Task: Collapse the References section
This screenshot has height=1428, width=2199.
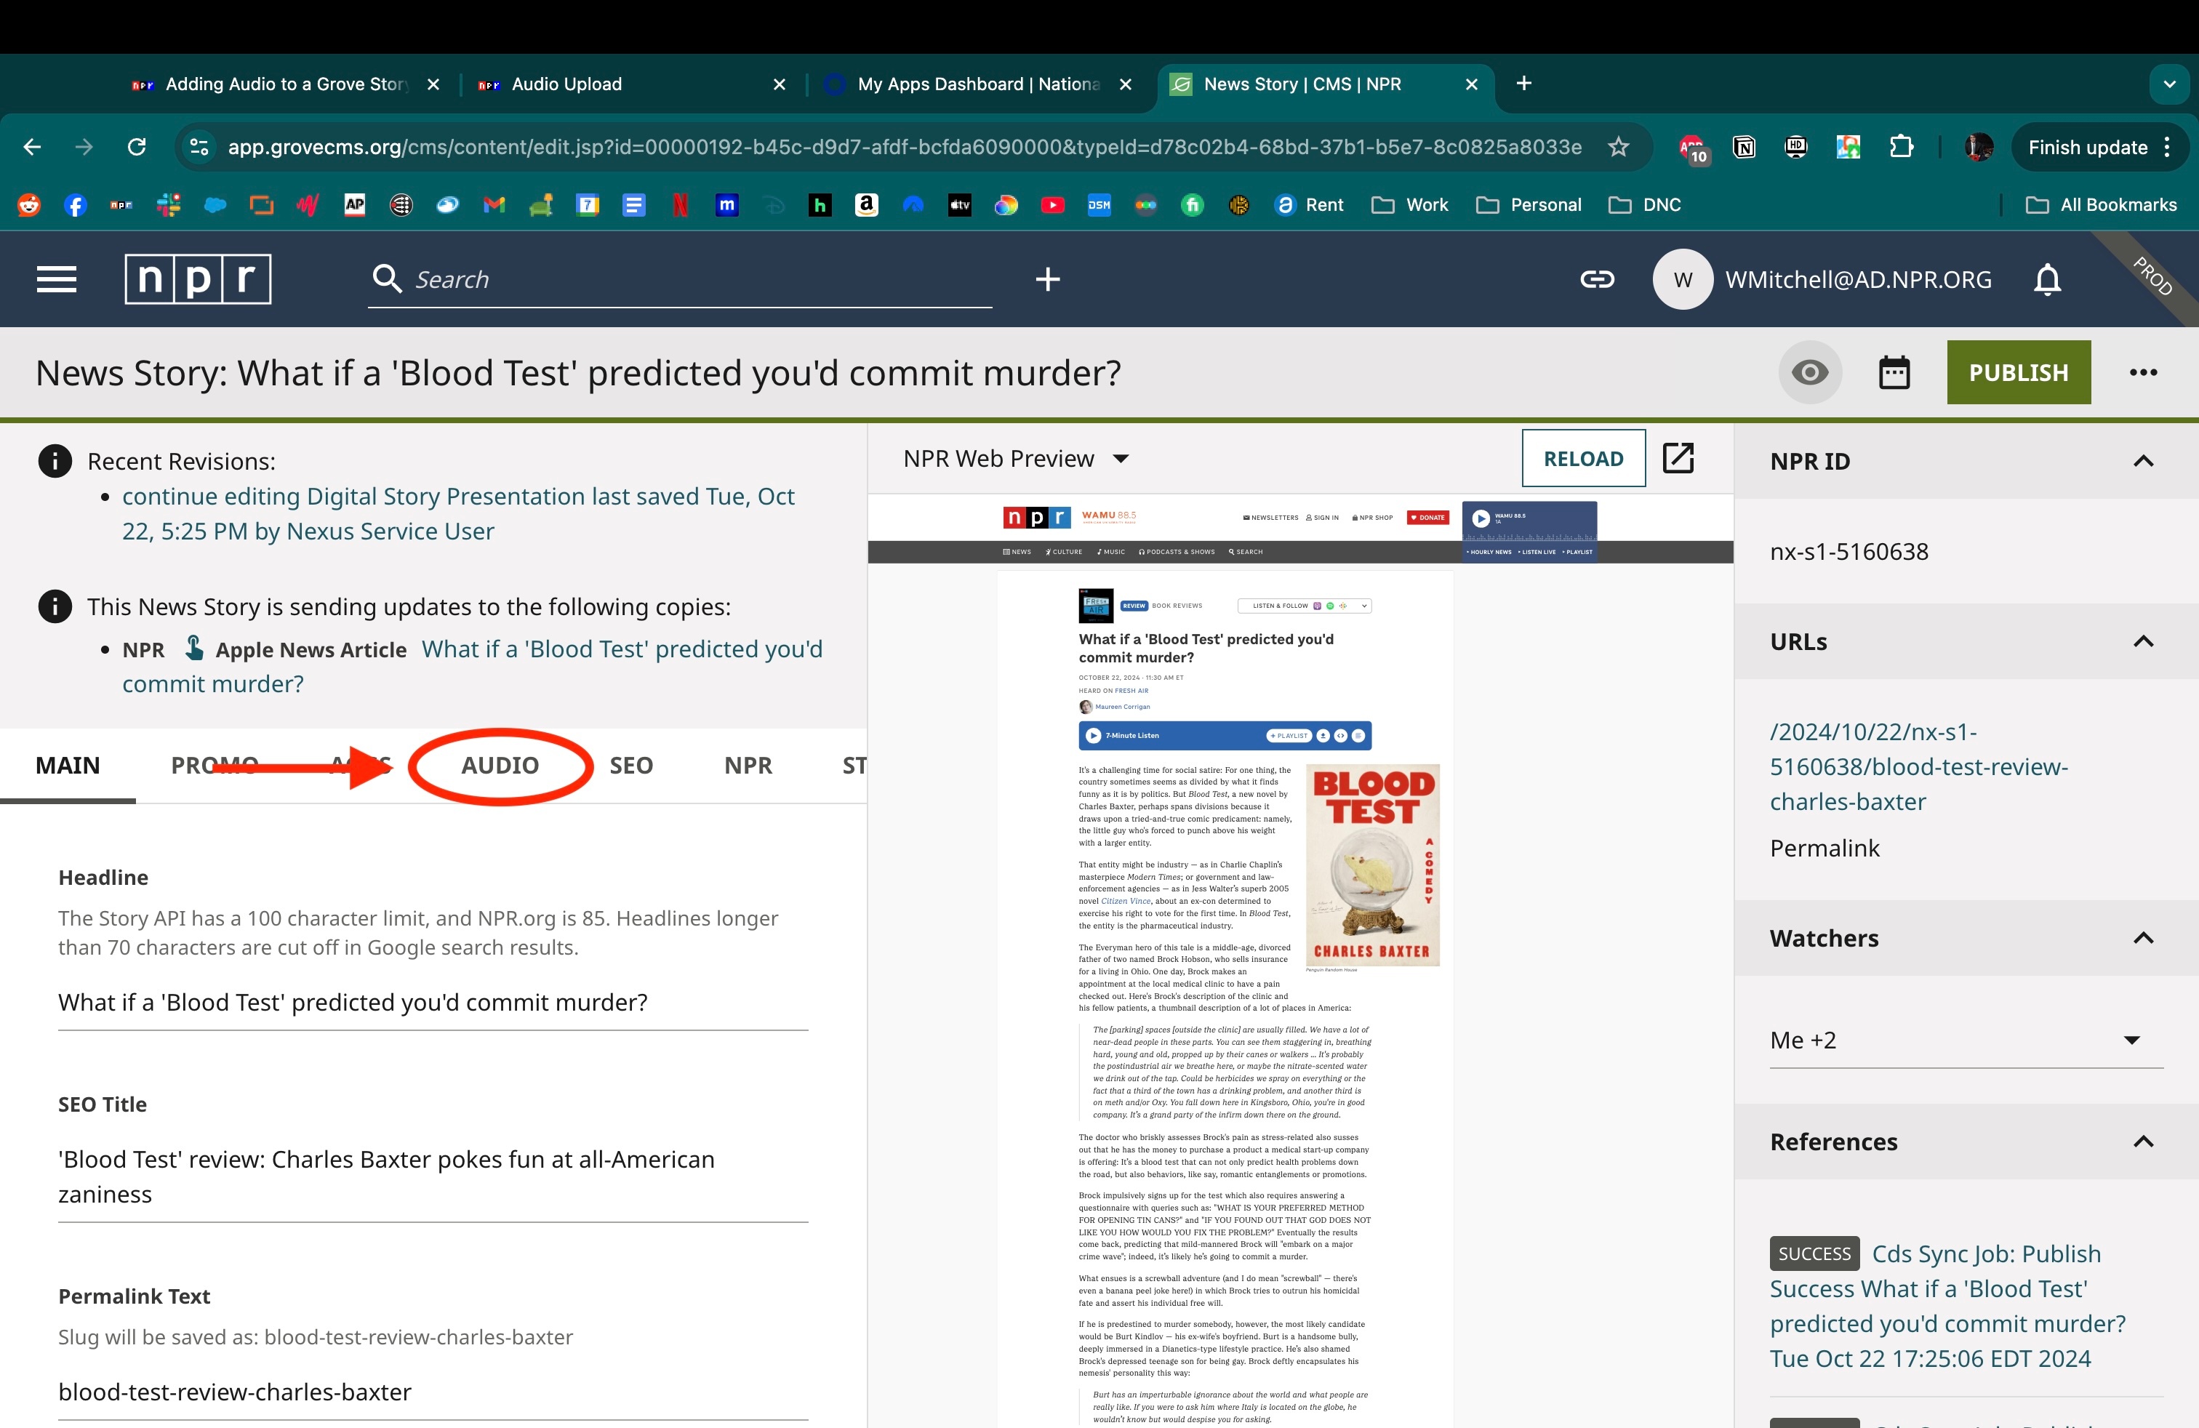Action: pos(2142,1141)
